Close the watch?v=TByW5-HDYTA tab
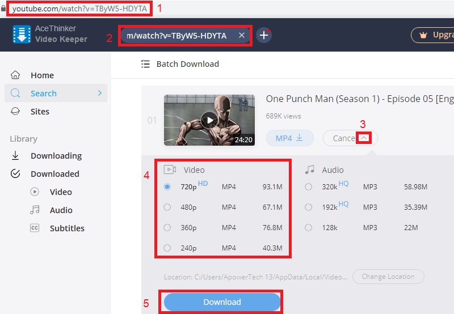454x314 pixels. (x=241, y=36)
